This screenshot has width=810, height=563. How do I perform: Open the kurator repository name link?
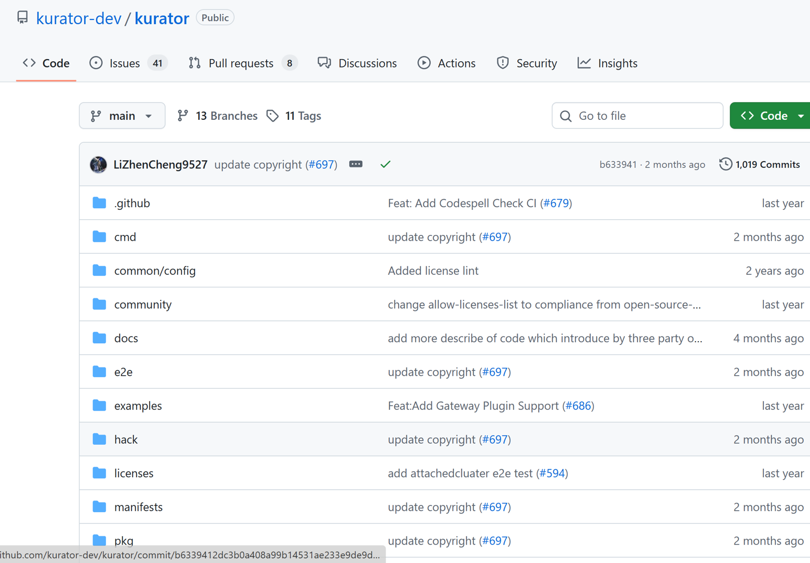point(162,18)
